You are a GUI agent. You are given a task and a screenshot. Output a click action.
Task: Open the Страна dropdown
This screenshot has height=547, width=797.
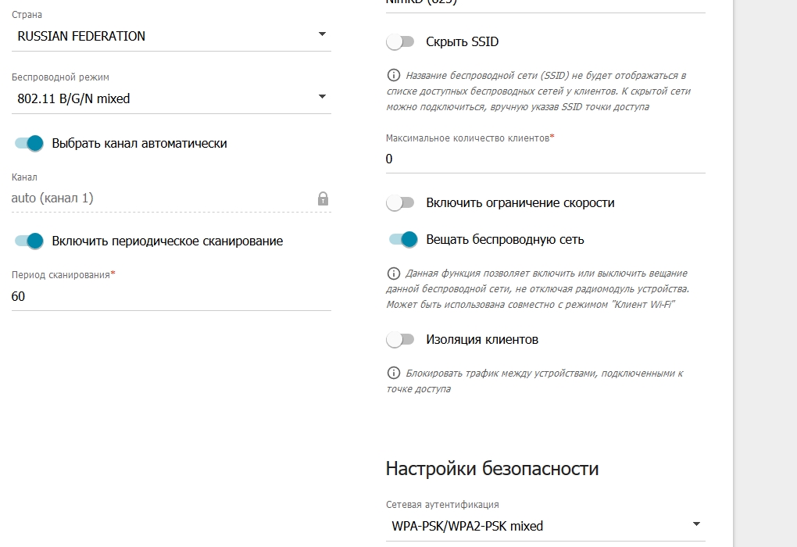pyautogui.click(x=171, y=36)
